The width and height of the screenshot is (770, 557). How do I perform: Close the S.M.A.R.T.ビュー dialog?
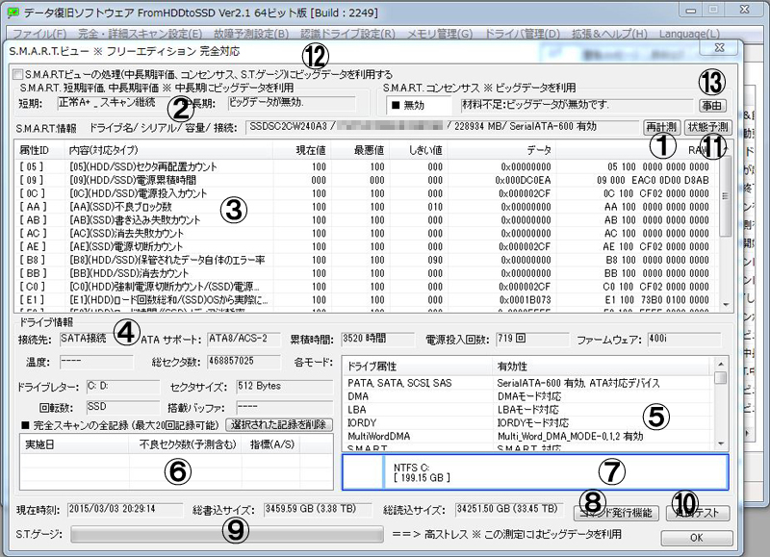click(x=719, y=47)
